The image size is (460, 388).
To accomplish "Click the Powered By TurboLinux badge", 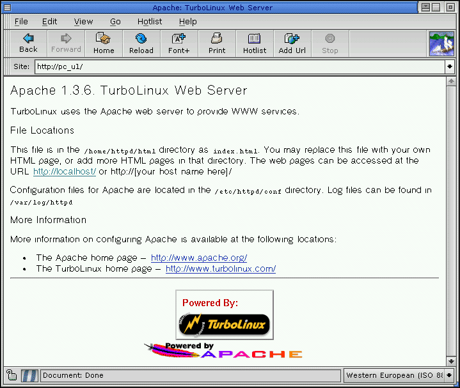I will (225, 315).
